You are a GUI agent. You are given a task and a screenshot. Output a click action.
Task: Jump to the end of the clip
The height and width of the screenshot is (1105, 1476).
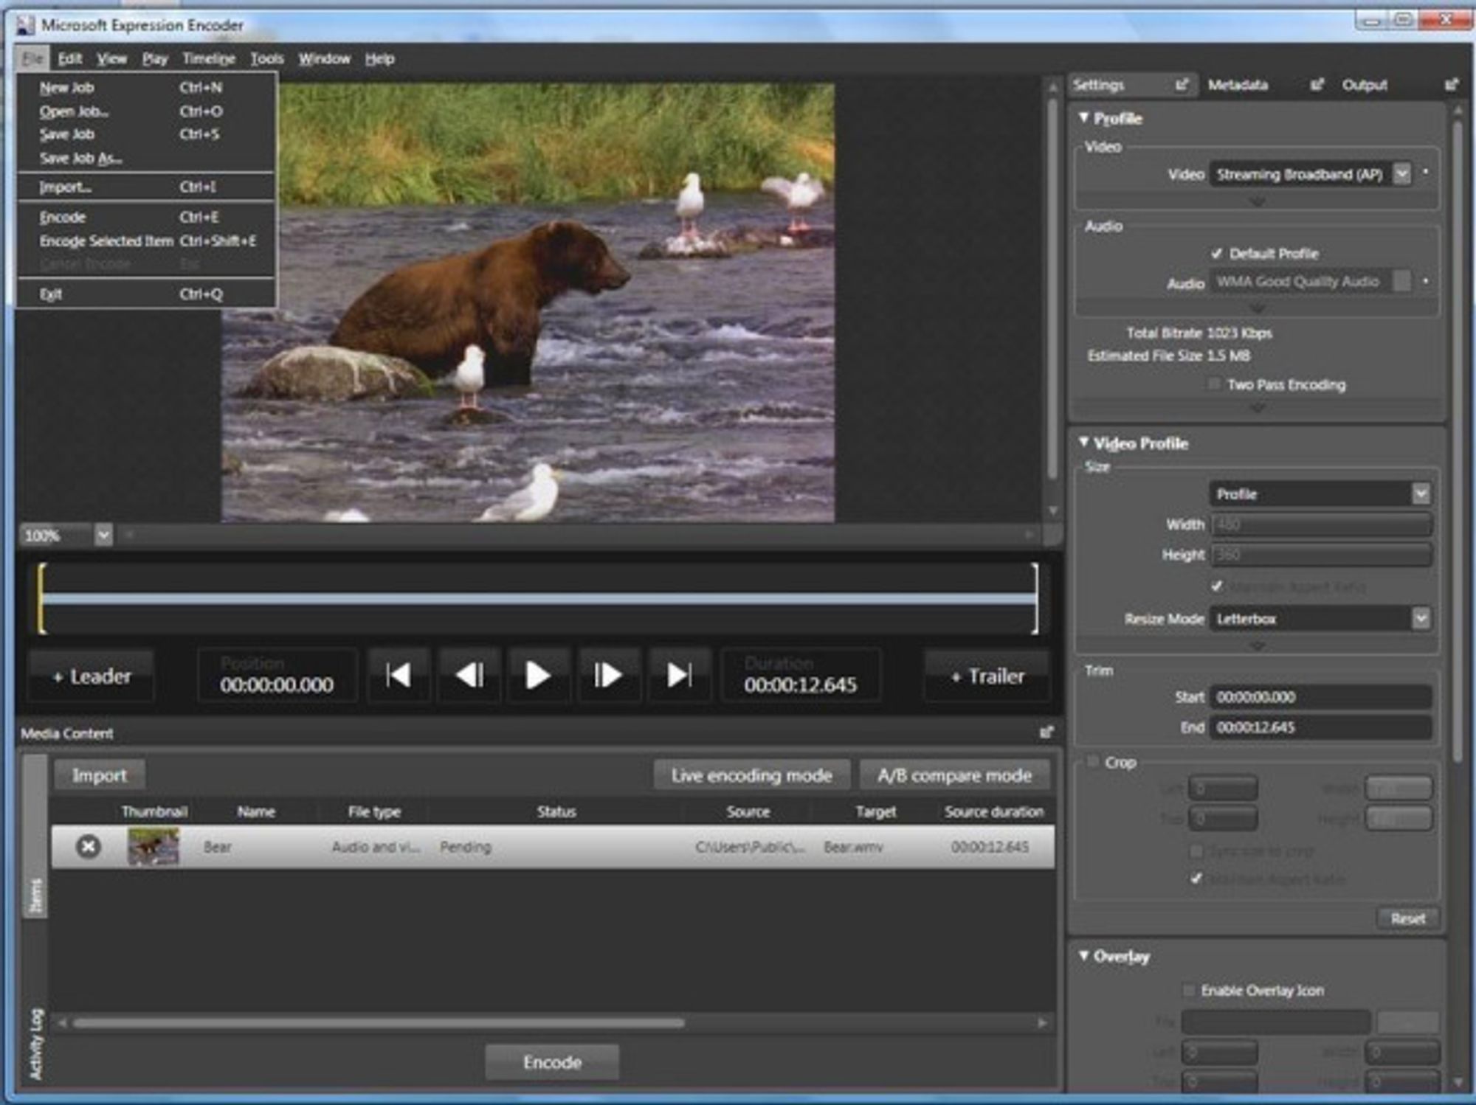[678, 675]
